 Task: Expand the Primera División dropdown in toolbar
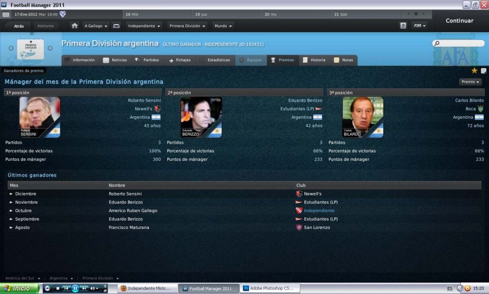(x=187, y=26)
